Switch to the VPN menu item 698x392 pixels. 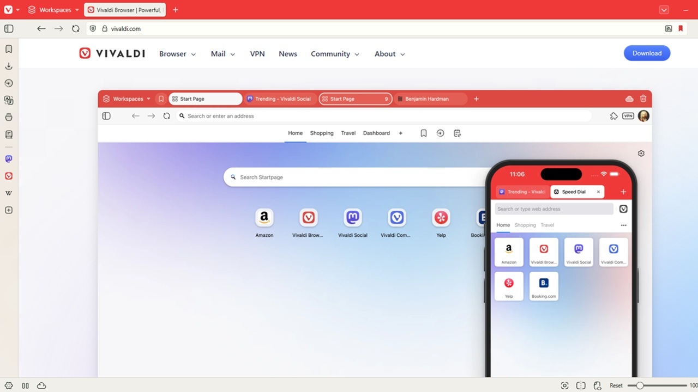point(257,54)
